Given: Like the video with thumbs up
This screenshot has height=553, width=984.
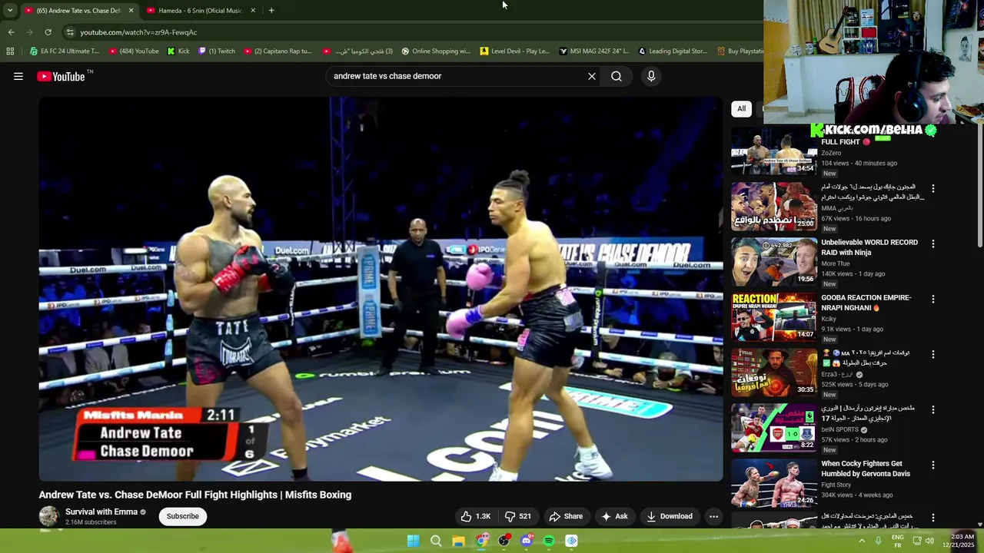Looking at the screenshot, I should click(x=476, y=516).
